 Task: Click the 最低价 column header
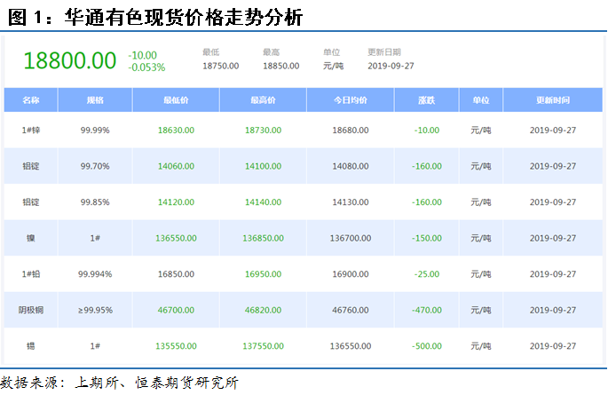pyautogui.click(x=176, y=100)
